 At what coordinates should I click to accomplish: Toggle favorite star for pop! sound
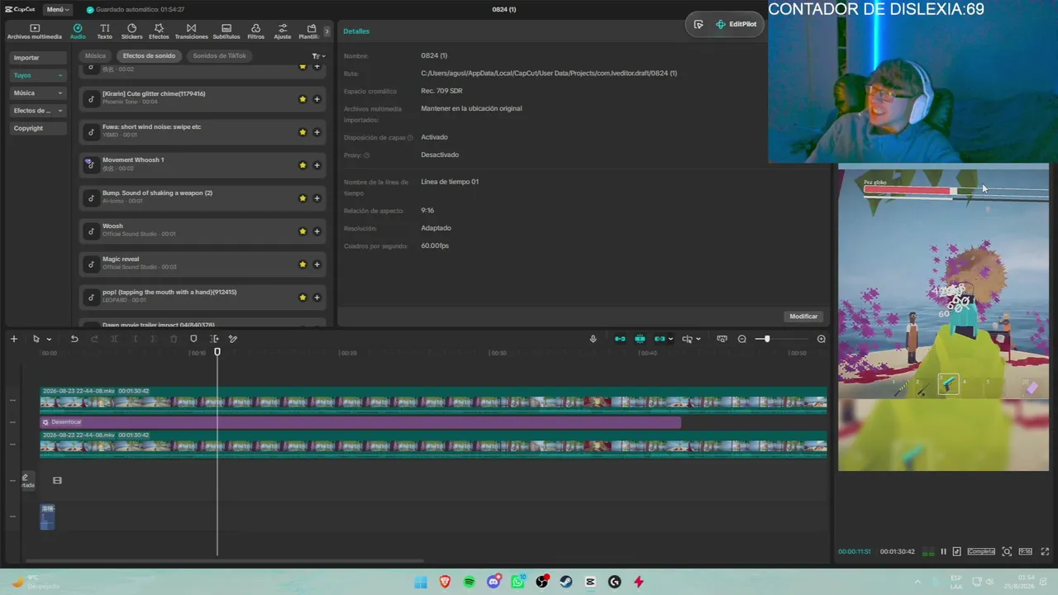tap(303, 297)
